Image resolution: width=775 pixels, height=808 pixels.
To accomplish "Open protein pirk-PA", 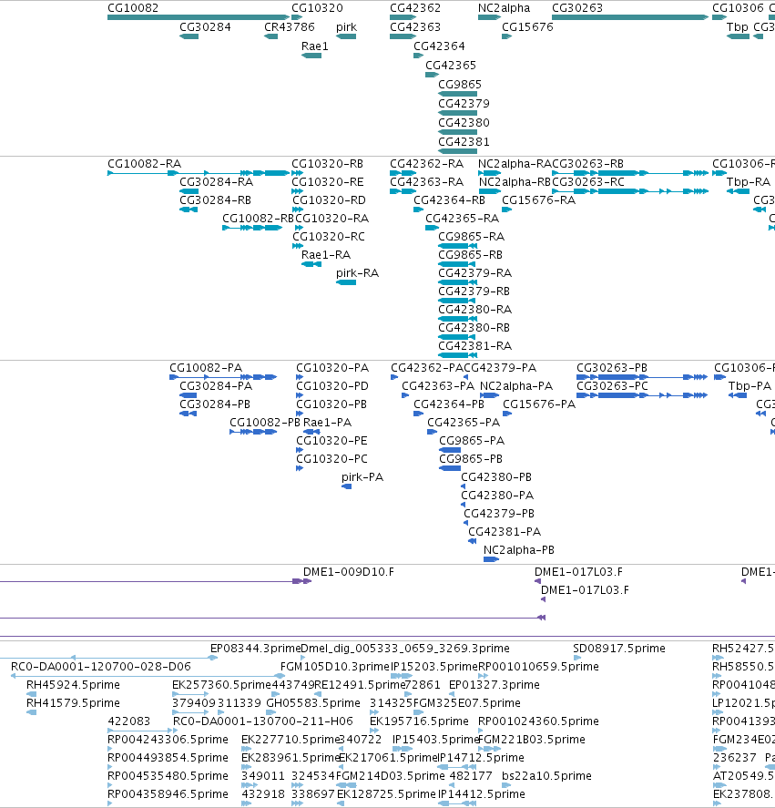I will 362,477.
